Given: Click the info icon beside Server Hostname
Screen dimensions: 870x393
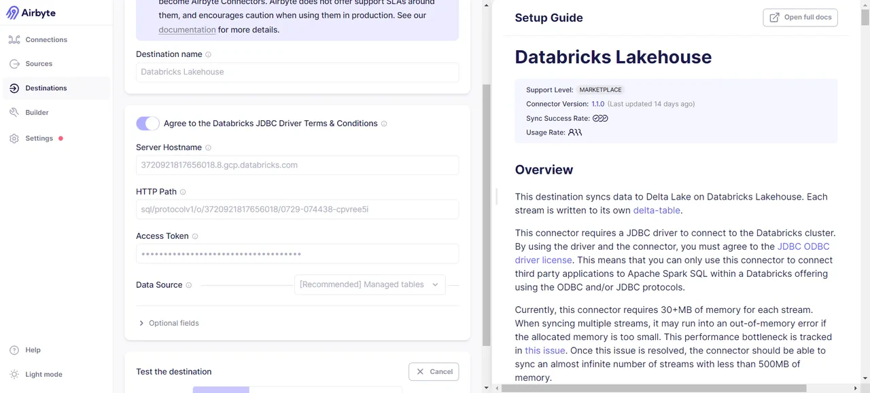Looking at the screenshot, I should click(x=209, y=147).
